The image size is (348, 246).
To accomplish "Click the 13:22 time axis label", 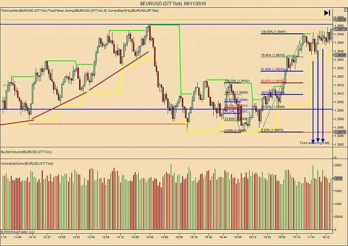I will tap(76, 237).
